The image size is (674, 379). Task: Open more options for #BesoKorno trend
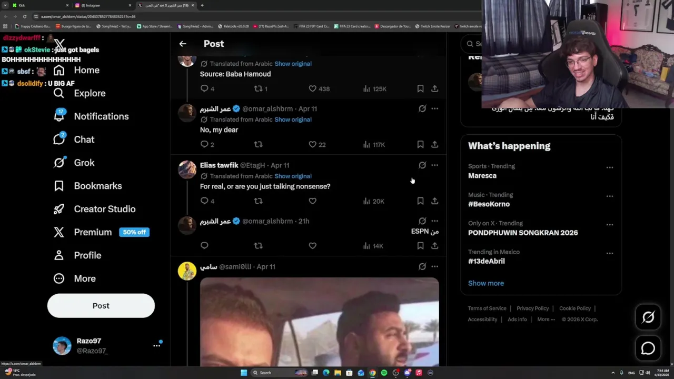pos(609,196)
